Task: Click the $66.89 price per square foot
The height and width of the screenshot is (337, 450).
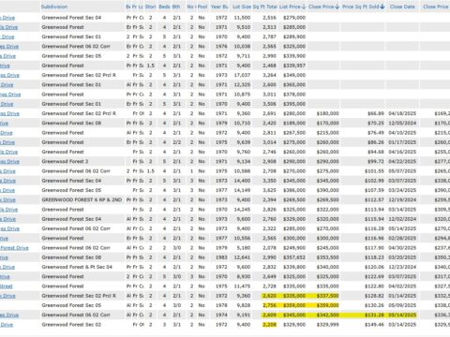Action: [x=376, y=113]
